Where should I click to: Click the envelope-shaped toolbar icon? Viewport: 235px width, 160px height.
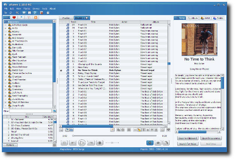click(29, 13)
